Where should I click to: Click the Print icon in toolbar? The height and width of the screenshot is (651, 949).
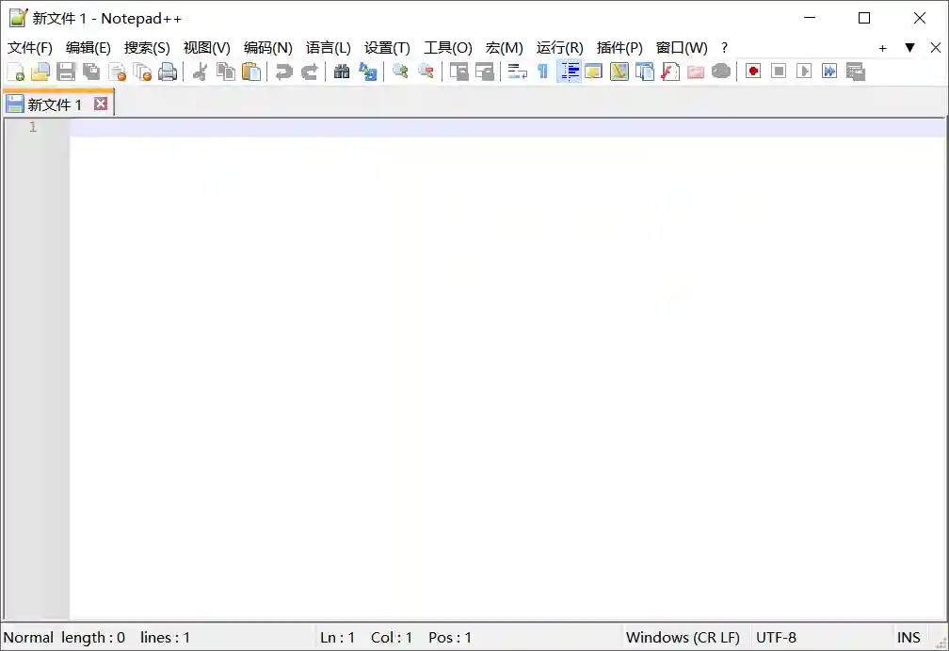tap(168, 71)
